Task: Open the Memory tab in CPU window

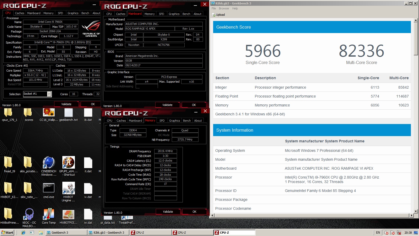Action: (x=48, y=13)
